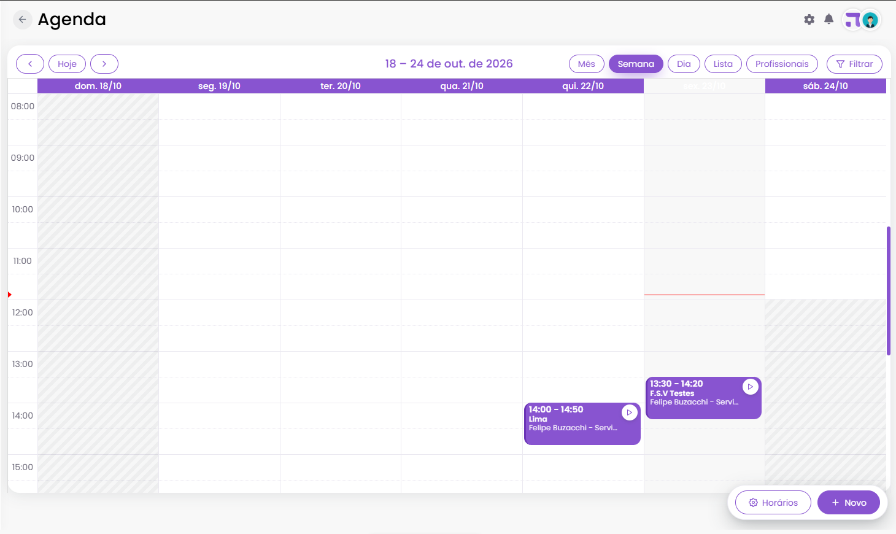This screenshot has height=534, width=896.
Task: Select the ter. 20/10 column header
Action: 341,86
